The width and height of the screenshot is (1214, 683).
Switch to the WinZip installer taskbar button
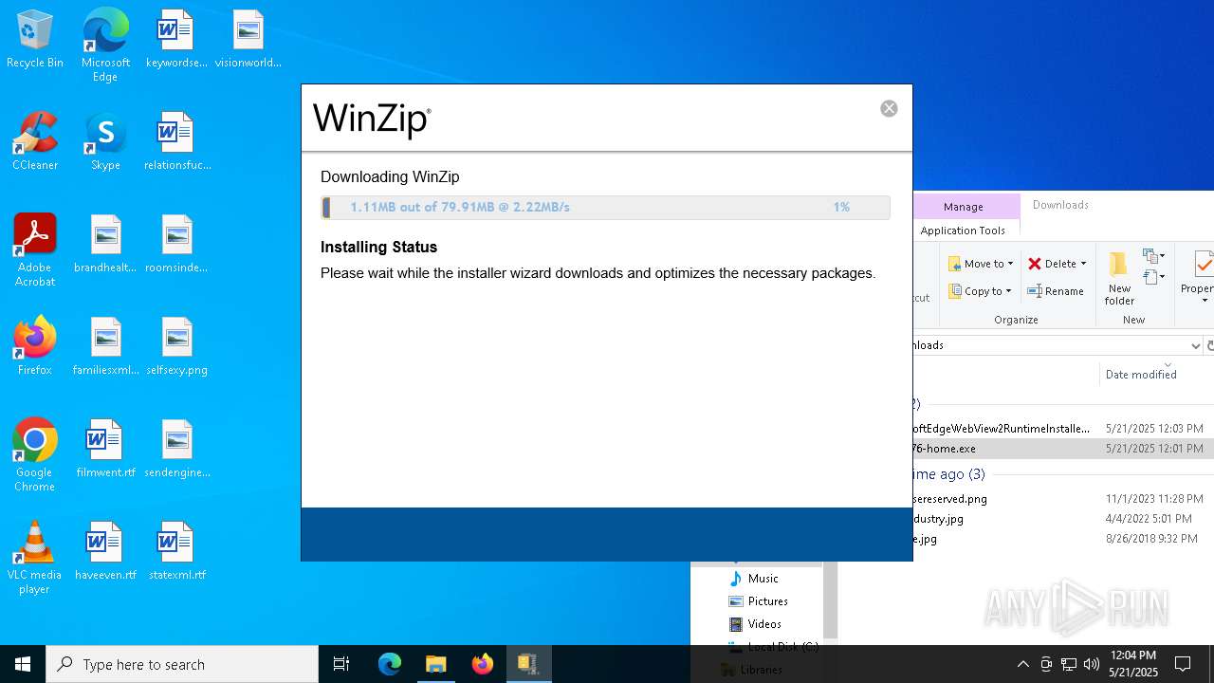528,664
